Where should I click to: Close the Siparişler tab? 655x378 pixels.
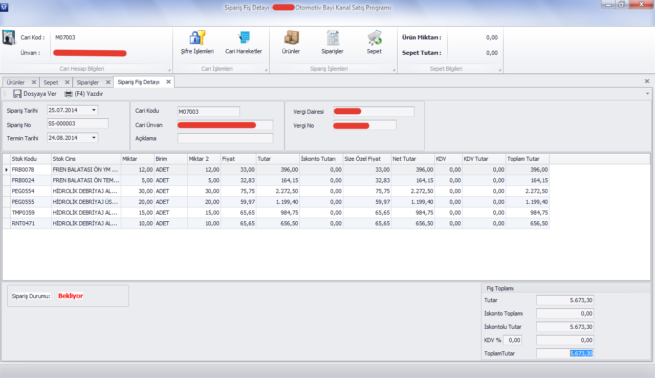[108, 82]
